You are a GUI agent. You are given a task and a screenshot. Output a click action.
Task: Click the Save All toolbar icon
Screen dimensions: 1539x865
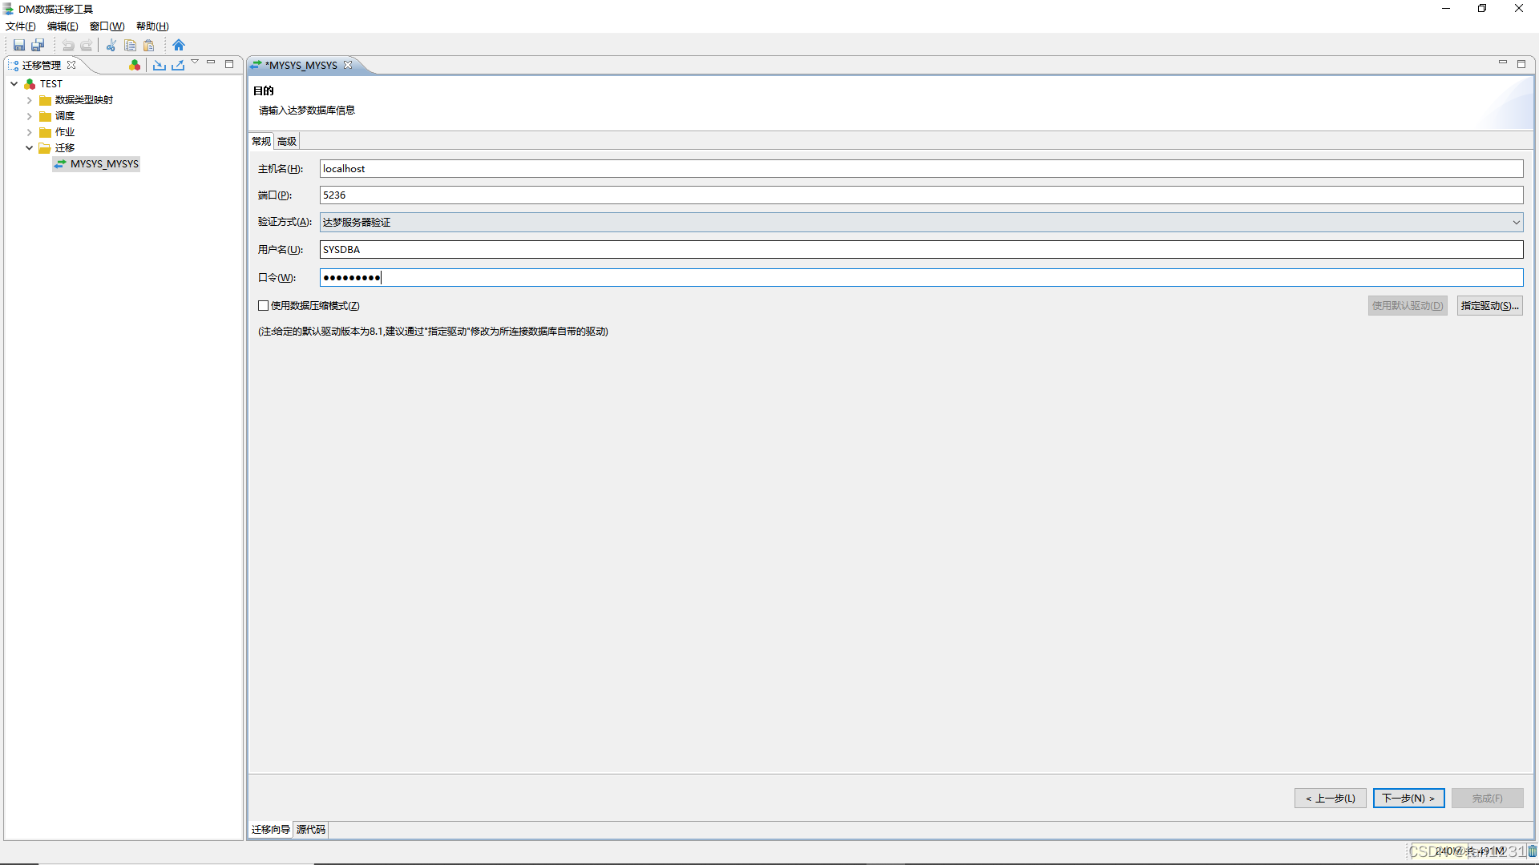coord(38,46)
